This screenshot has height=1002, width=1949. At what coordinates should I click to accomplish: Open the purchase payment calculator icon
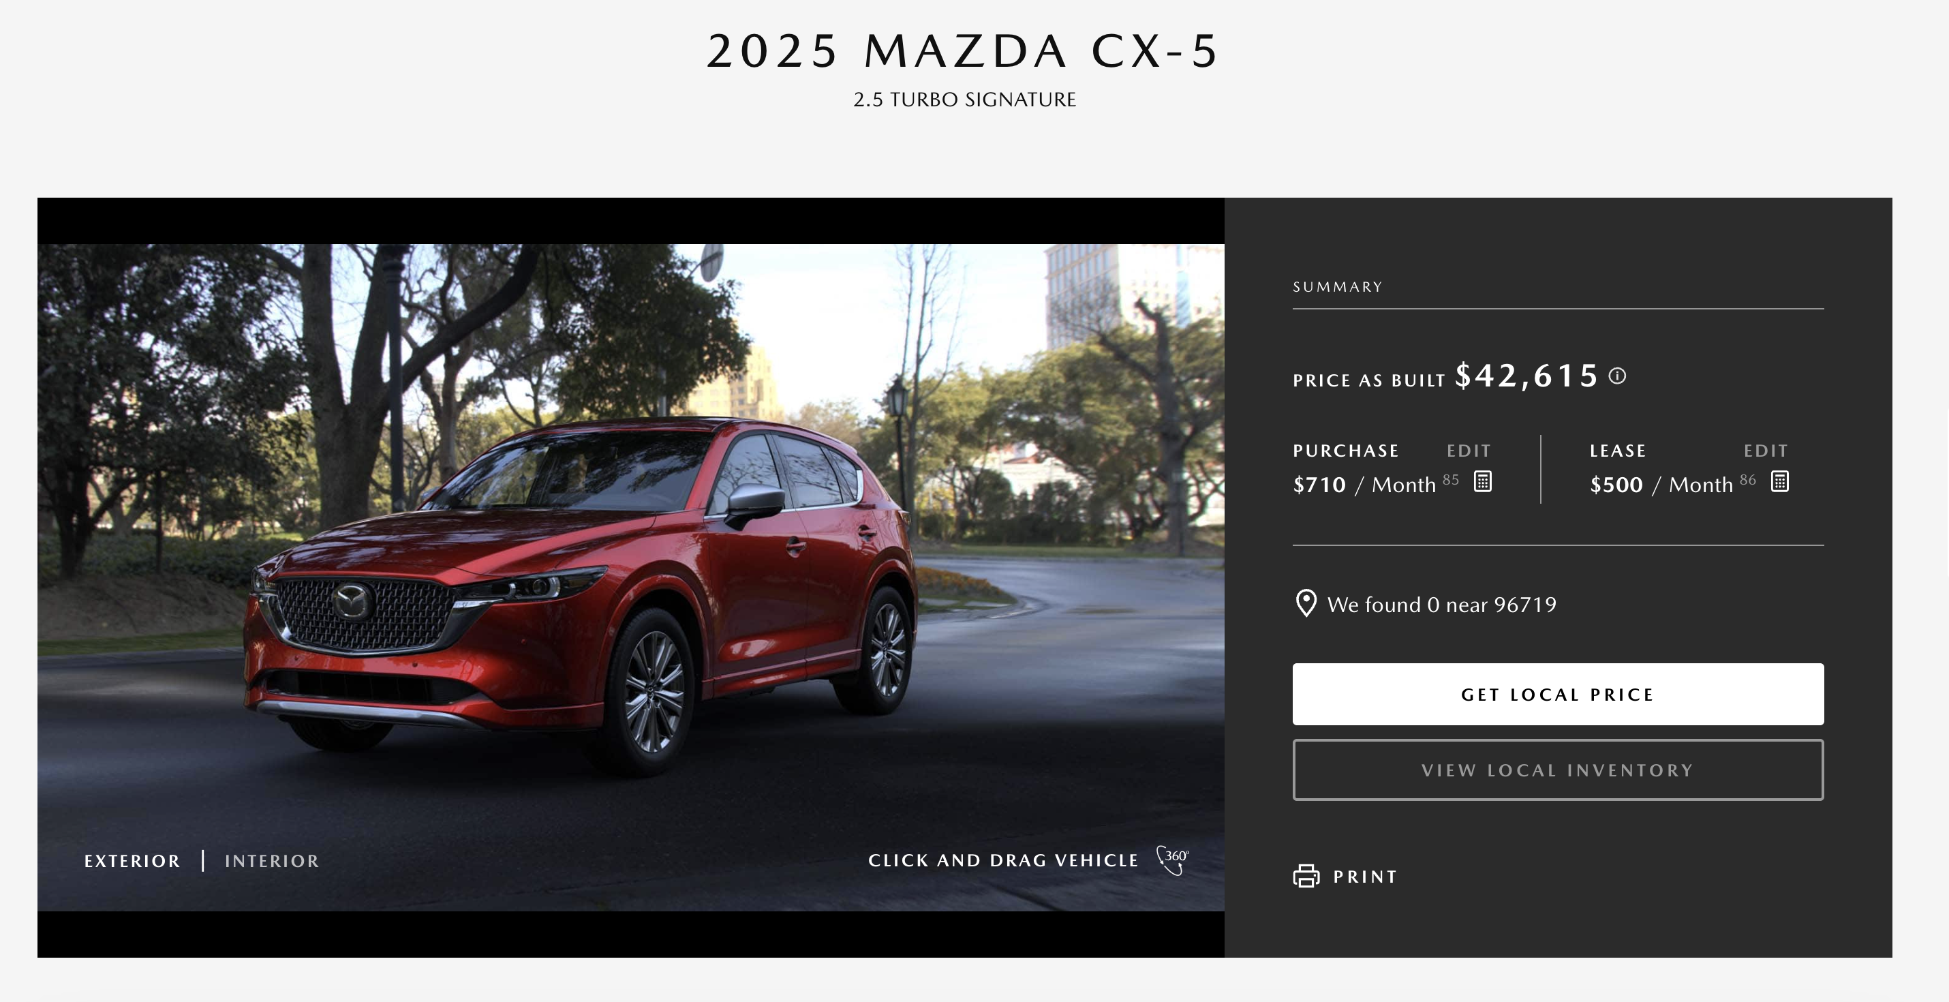pyautogui.click(x=1483, y=481)
